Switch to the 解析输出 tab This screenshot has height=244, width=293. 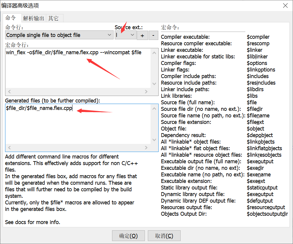[34, 18]
